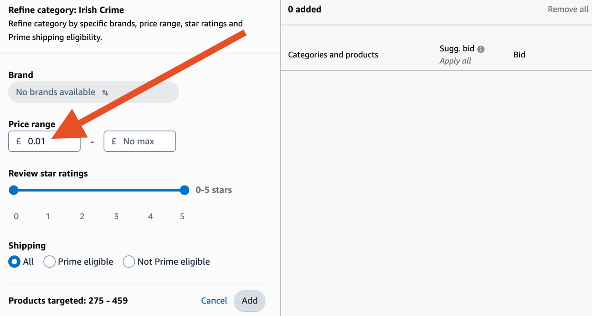The width and height of the screenshot is (592, 316).
Task: Click the left star rating slider handle
Action: pyautogui.click(x=14, y=190)
